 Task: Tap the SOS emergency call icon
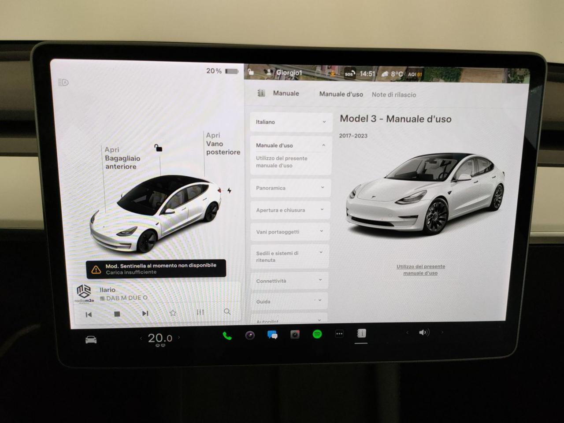[x=349, y=74]
